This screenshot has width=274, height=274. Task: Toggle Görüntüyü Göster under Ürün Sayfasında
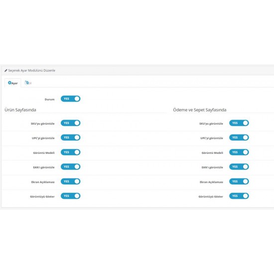[x=70, y=196]
